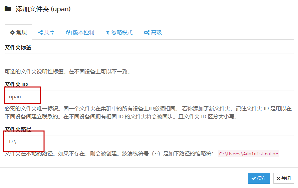The image size is (298, 188).
Task: Click the 必需的文件夹唯一标识 help paragraph
Action: tap(148, 112)
